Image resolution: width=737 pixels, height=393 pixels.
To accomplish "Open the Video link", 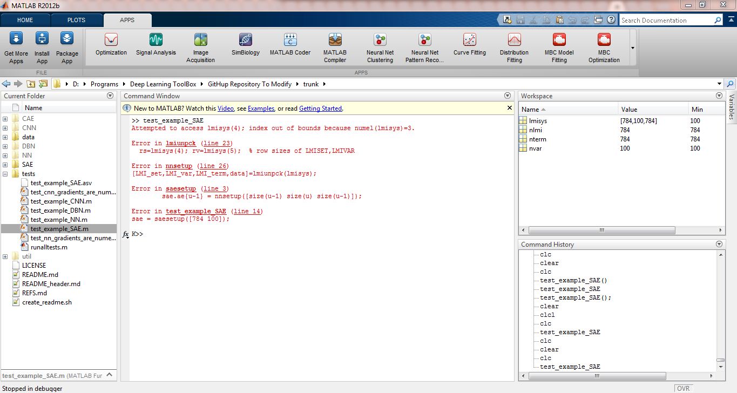I will (x=225, y=109).
